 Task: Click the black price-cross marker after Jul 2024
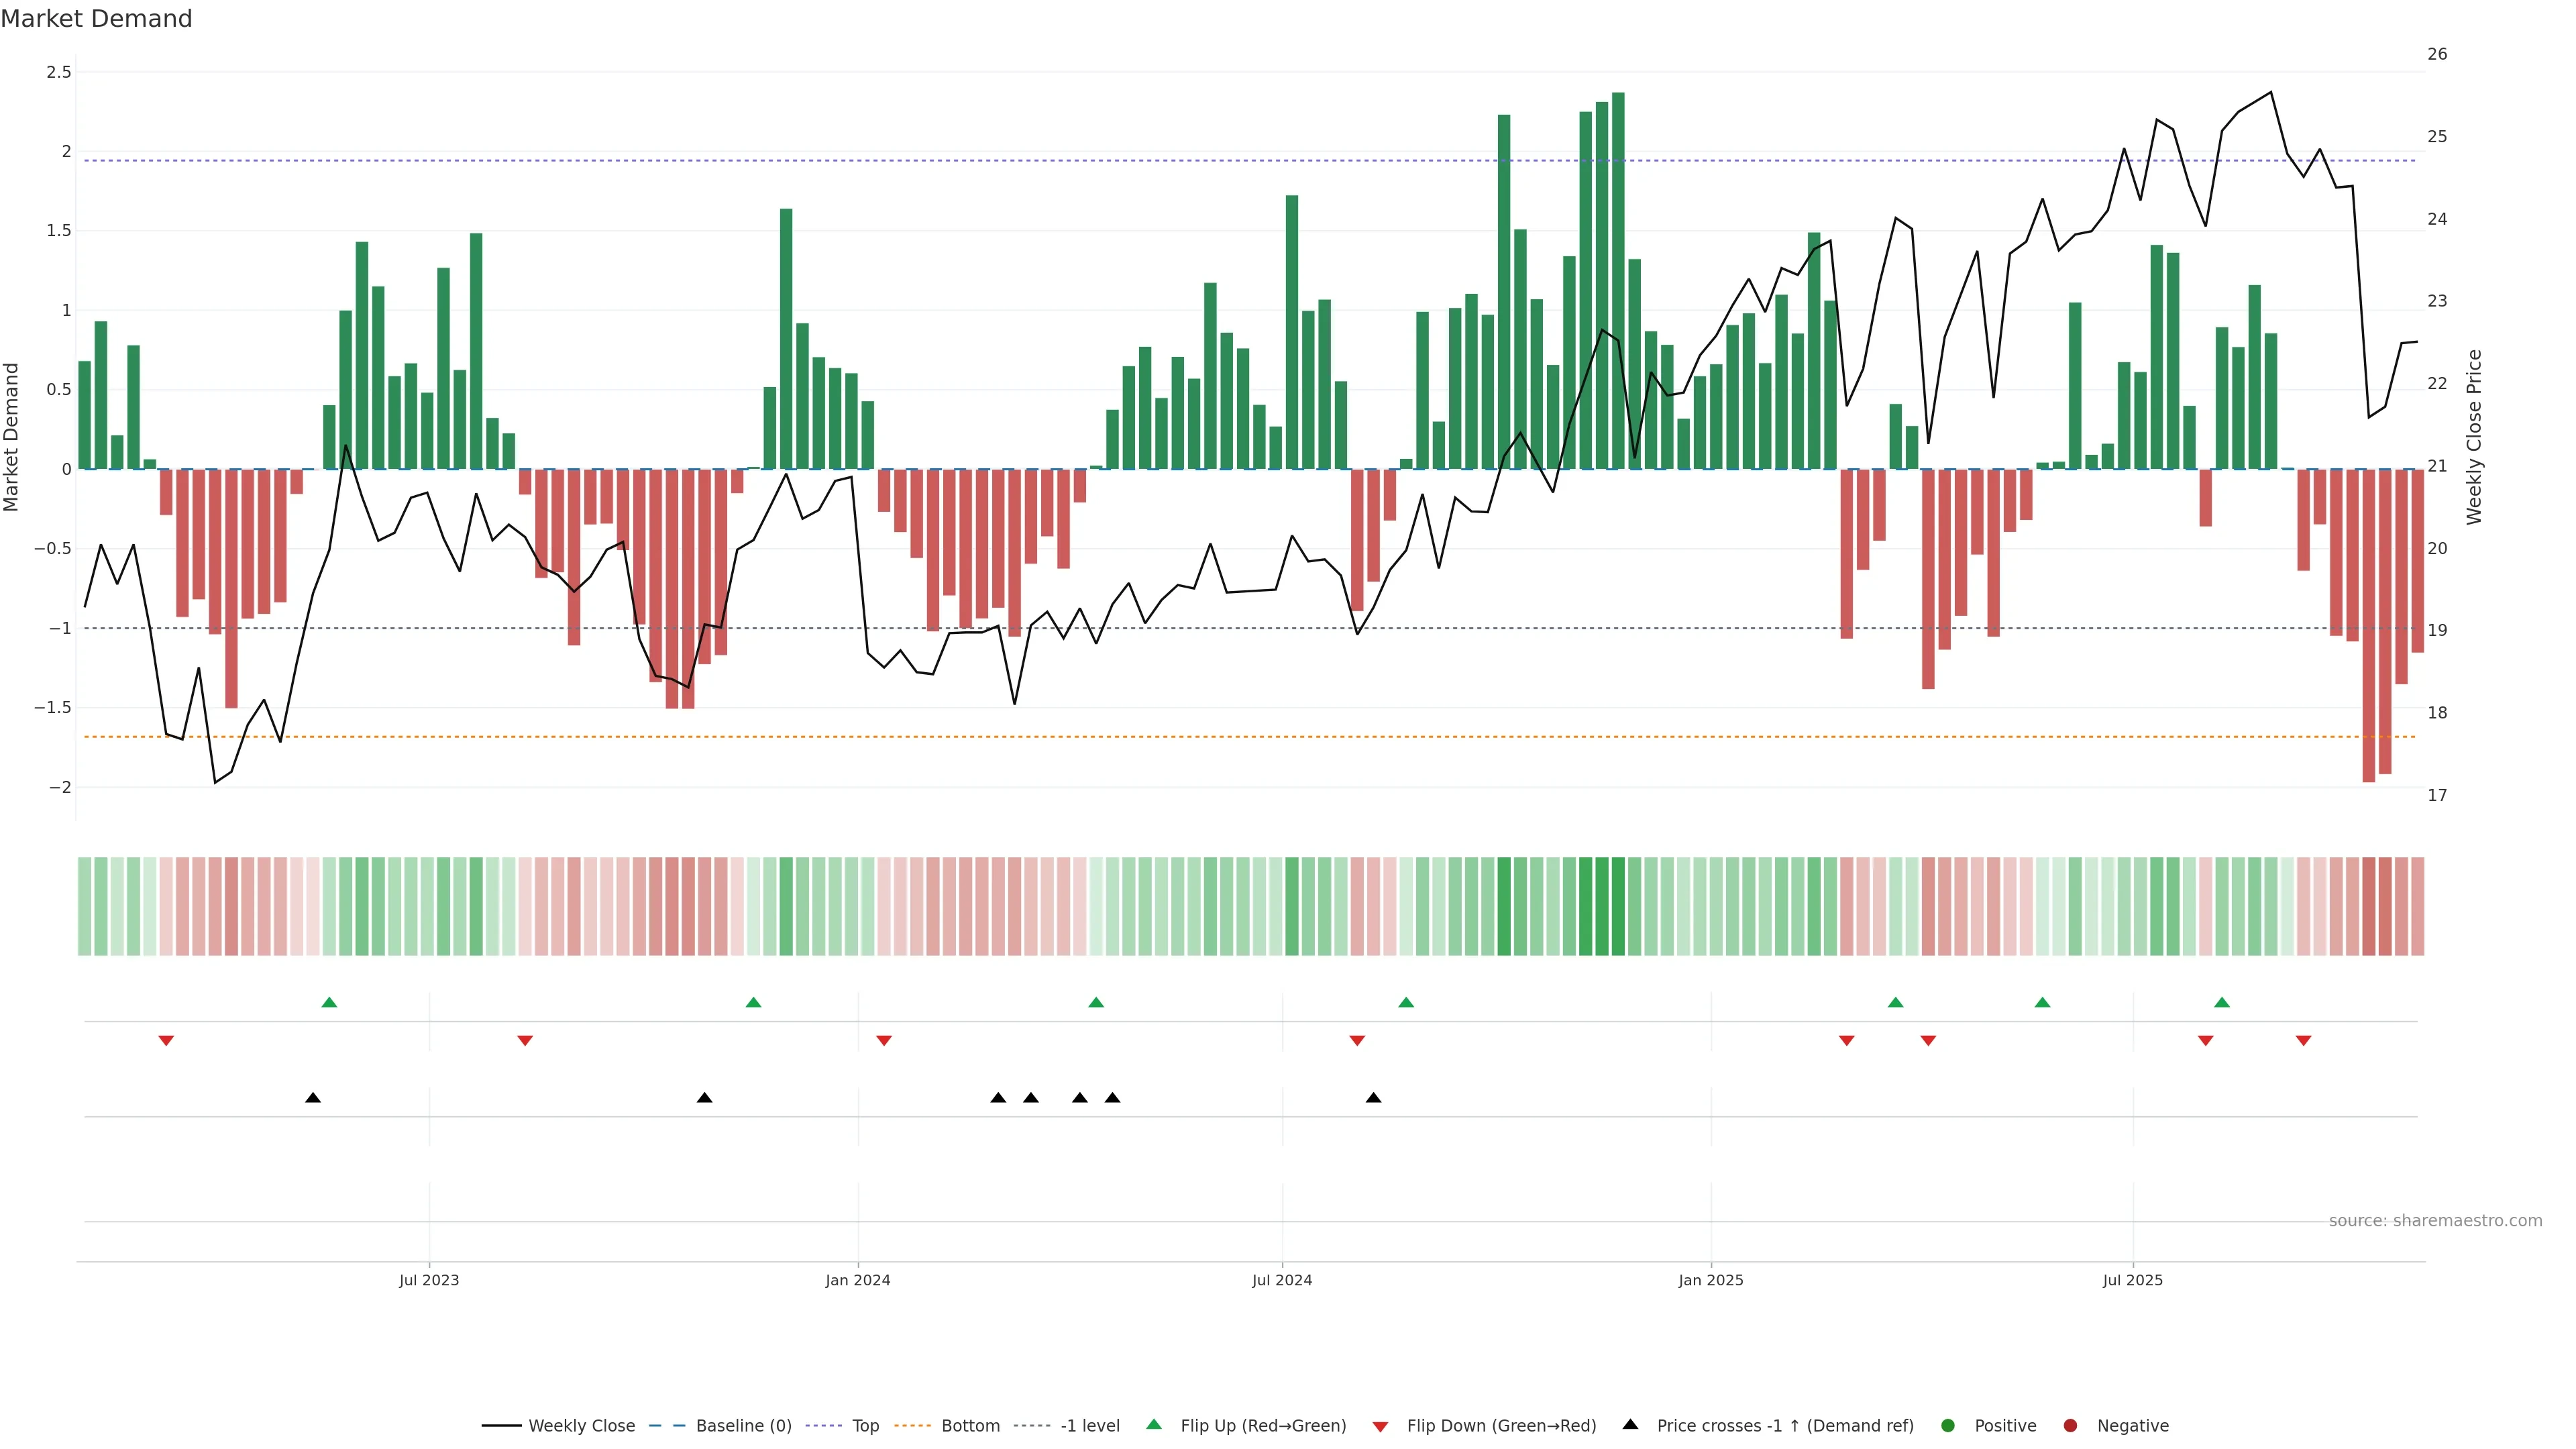[1373, 1098]
